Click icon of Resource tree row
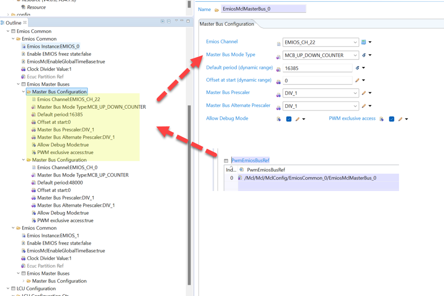 tap(24, 7)
